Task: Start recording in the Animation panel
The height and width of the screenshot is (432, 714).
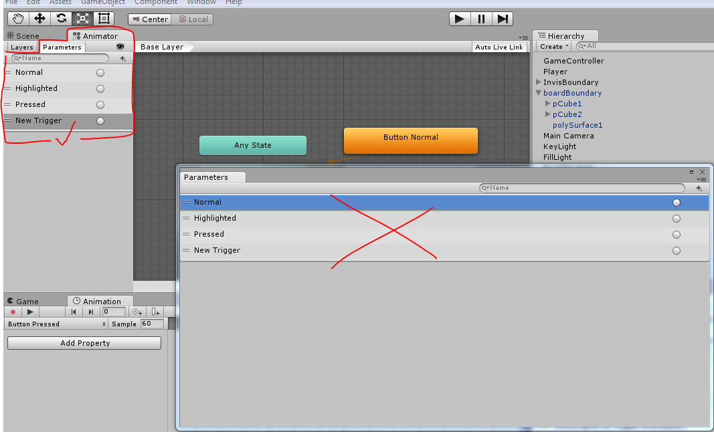Action: (13, 312)
